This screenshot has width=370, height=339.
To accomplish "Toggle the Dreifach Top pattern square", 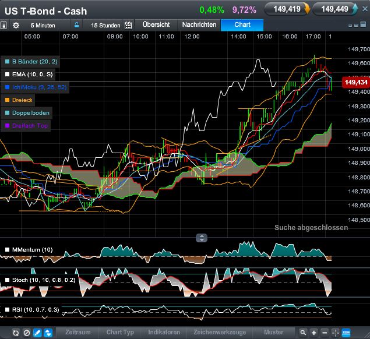I will (x=8, y=125).
